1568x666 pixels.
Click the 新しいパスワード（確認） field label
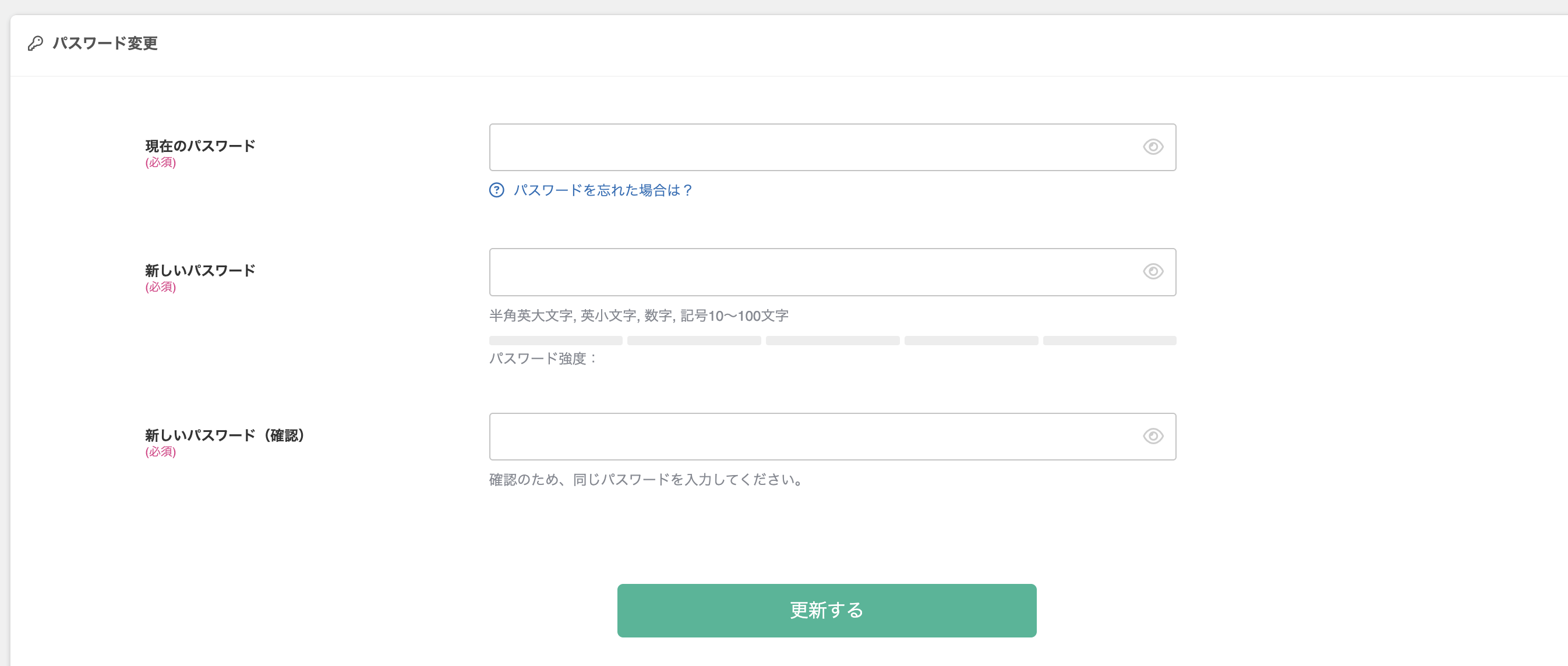225,435
